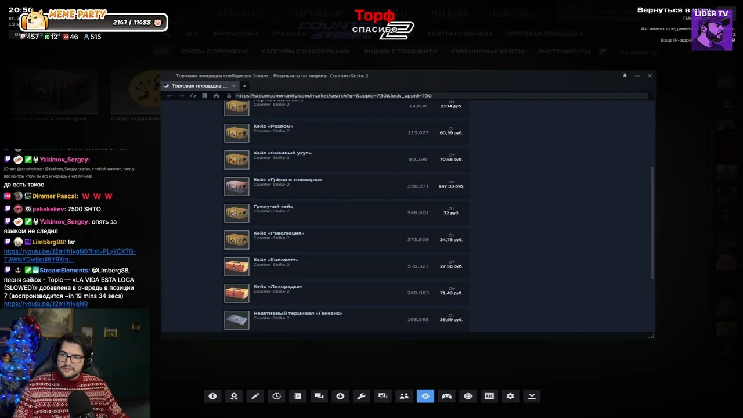Switch to ИНСТРУМЕНТЫ tab in CS2
This screenshot has height=418, width=743.
[564, 52]
